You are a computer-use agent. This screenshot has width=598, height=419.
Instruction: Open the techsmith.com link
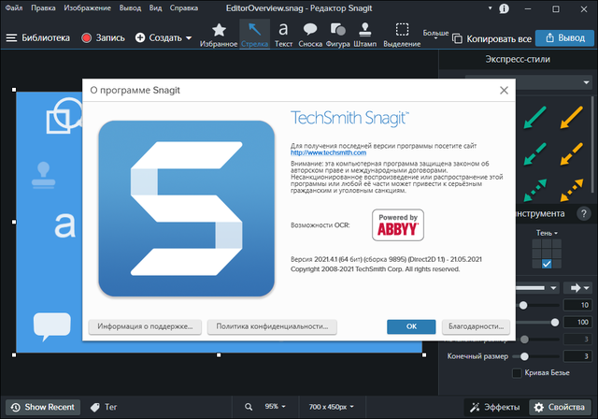point(328,152)
